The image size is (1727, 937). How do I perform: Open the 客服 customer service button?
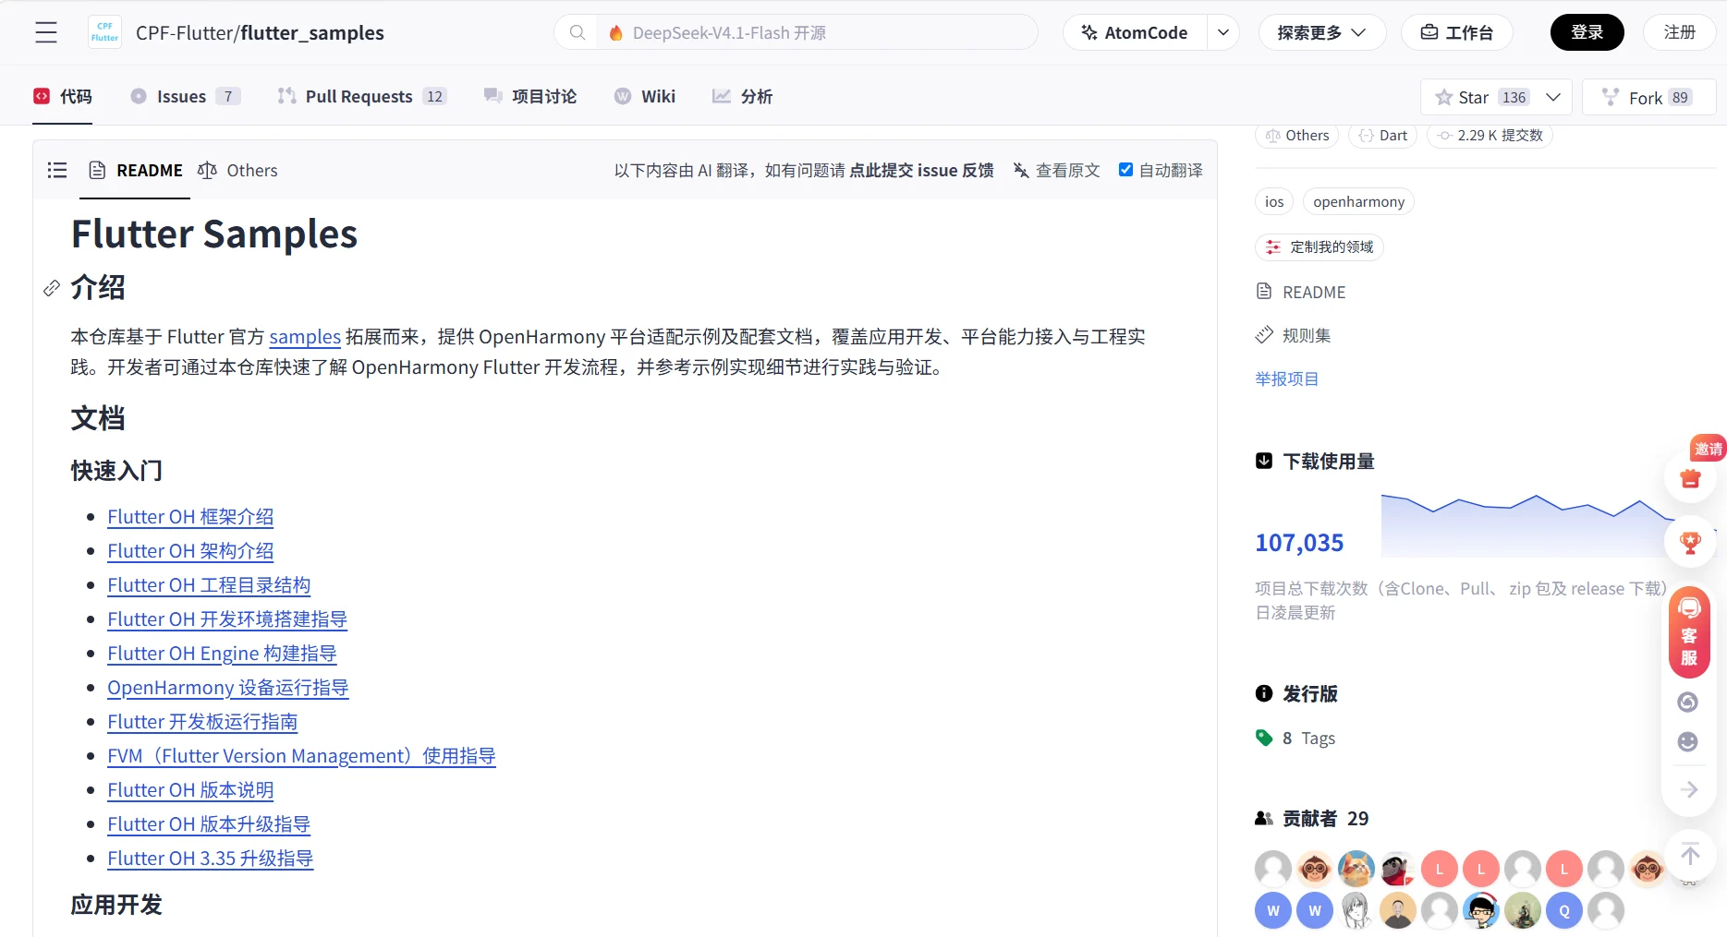[1689, 632]
